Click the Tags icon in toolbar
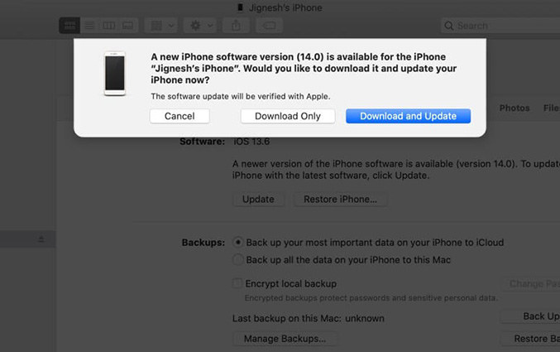Screen dimensions: 560x352 tap(270, 26)
